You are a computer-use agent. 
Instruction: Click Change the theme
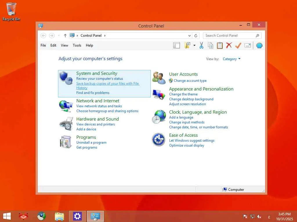183,94
